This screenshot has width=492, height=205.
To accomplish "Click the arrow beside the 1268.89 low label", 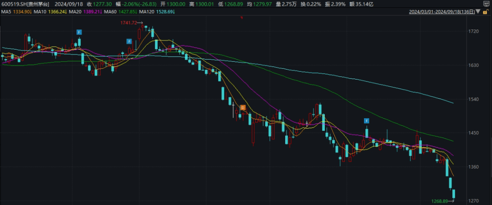I will [451, 200].
